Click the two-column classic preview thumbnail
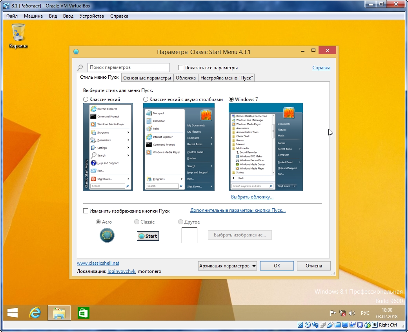The width and height of the screenshot is (408, 332). (x=179, y=147)
